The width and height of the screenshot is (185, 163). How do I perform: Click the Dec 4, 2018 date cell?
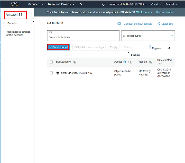pyautogui.click(x=164, y=73)
